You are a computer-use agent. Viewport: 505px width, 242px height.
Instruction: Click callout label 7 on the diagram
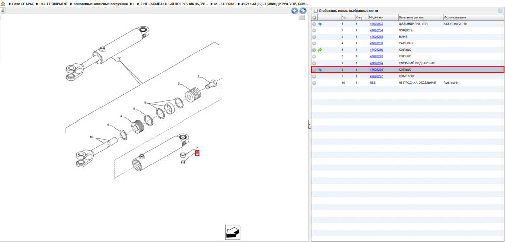[197, 148]
